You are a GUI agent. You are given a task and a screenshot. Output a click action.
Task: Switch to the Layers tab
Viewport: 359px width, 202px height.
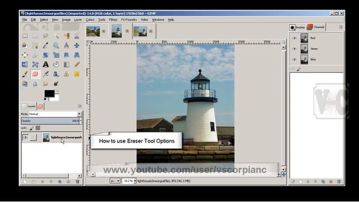coord(29,106)
